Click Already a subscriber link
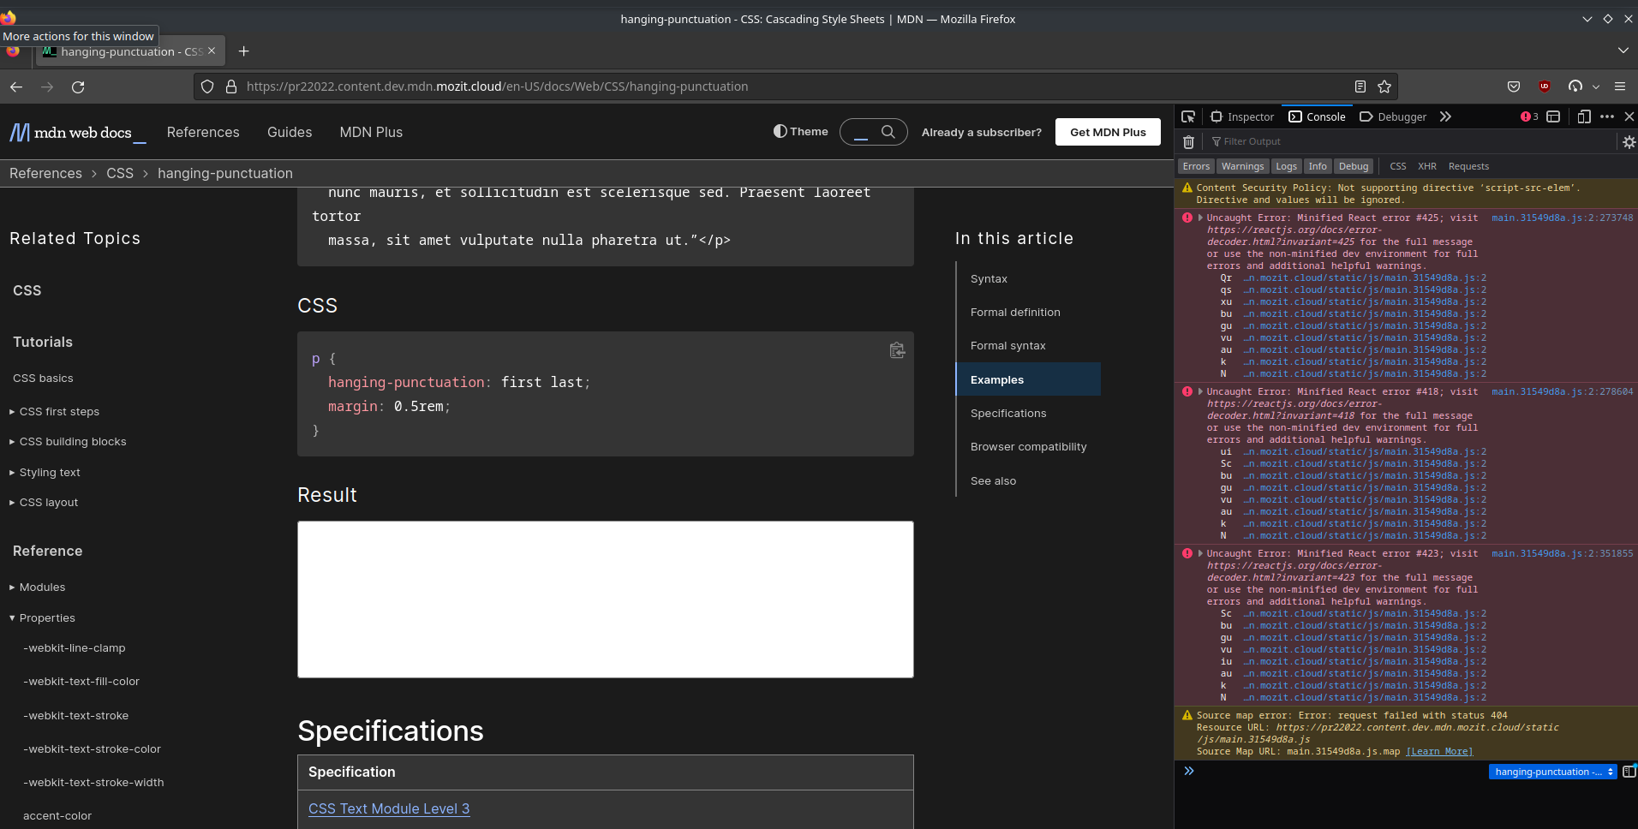Viewport: 1638px width, 829px height. (982, 132)
